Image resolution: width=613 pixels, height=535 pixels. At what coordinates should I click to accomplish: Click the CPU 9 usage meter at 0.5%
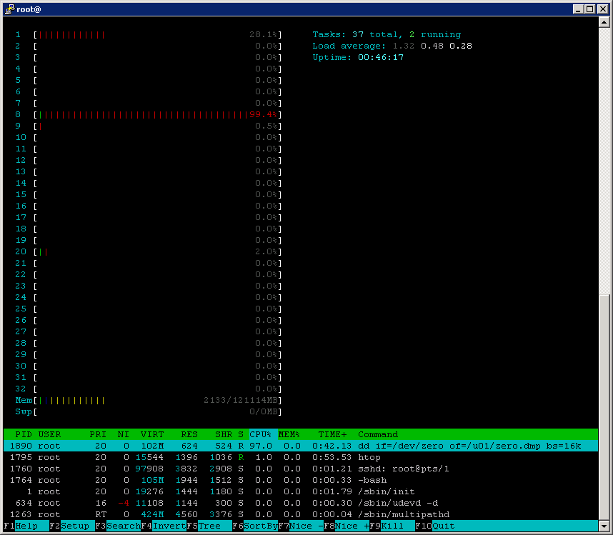[158, 126]
